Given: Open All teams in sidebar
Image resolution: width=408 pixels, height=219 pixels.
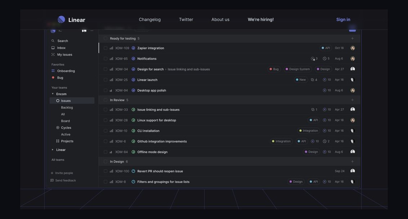Looking at the screenshot, I should (58, 160).
